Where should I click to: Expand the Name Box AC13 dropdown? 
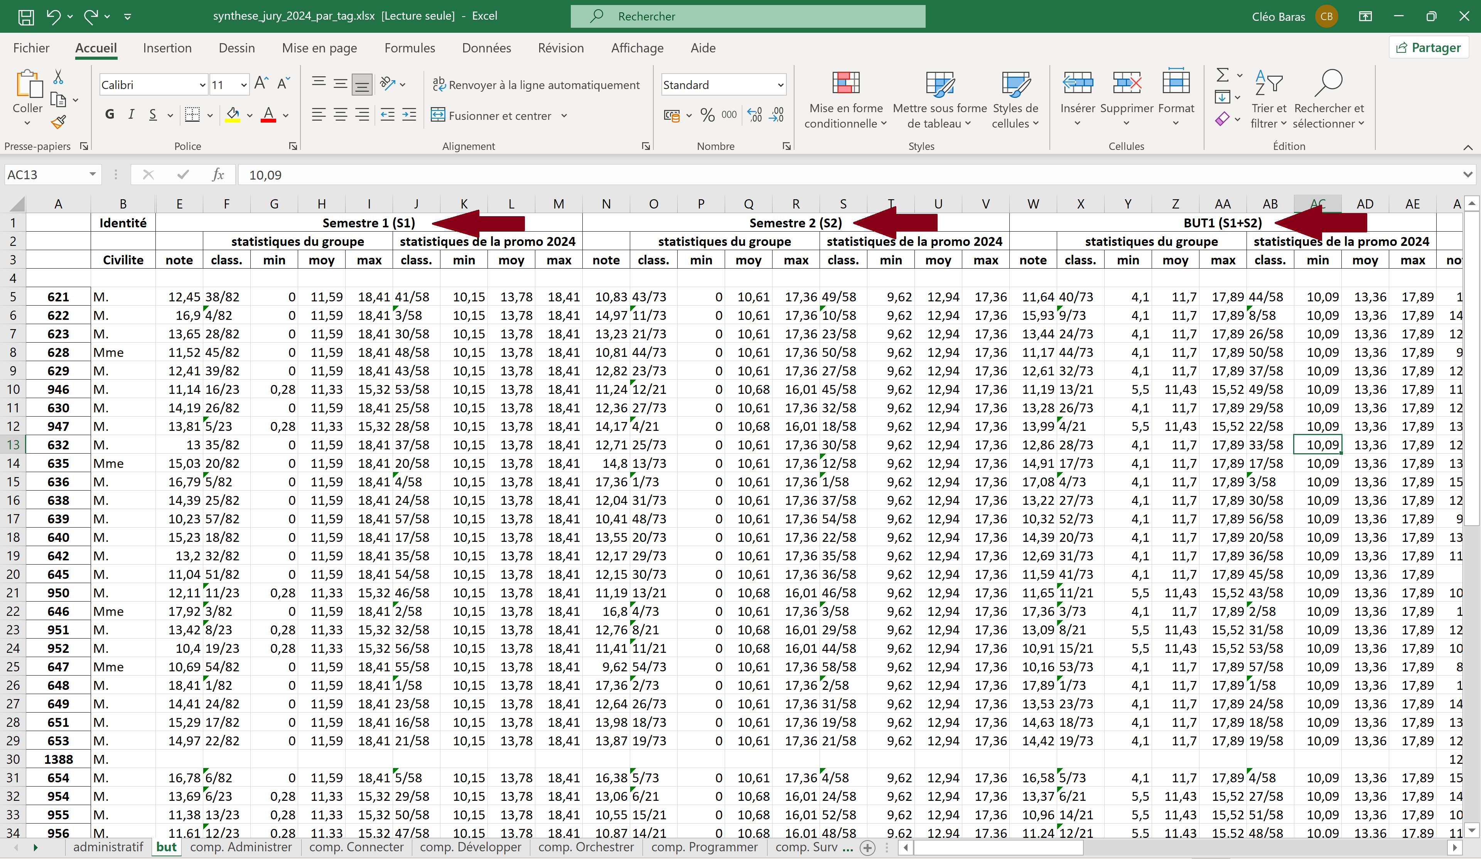point(92,175)
